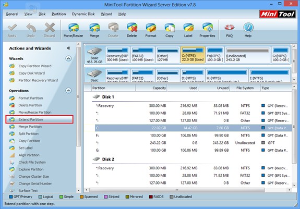The width and height of the screenshot is (300, 209).
Task: Click the Apply checkmark toolbar icon
Action: [12, 28]
